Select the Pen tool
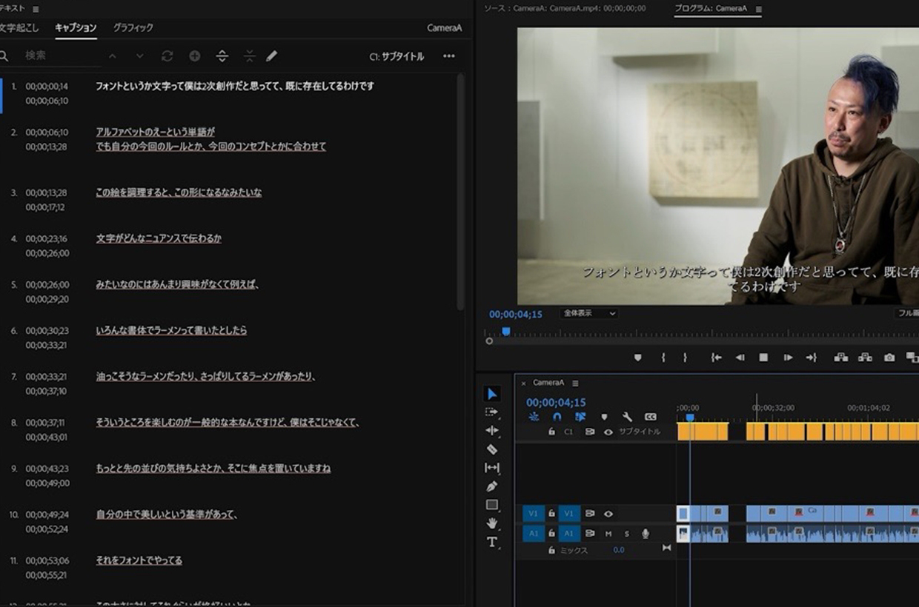This screenshot has height=607, width=919. pyautogui.click(x=492, y=486)
